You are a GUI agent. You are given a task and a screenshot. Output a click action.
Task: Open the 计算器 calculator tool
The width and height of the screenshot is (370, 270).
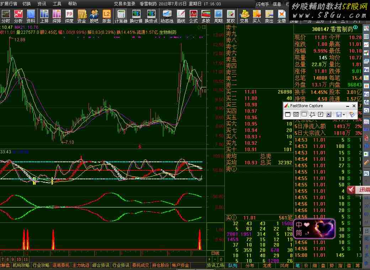pyautogui.click(x=121, y=16)
